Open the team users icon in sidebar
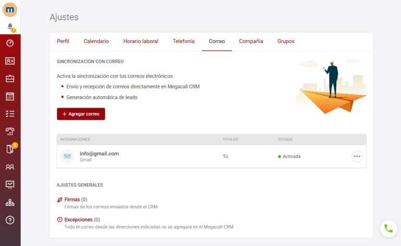 [10, 167]
